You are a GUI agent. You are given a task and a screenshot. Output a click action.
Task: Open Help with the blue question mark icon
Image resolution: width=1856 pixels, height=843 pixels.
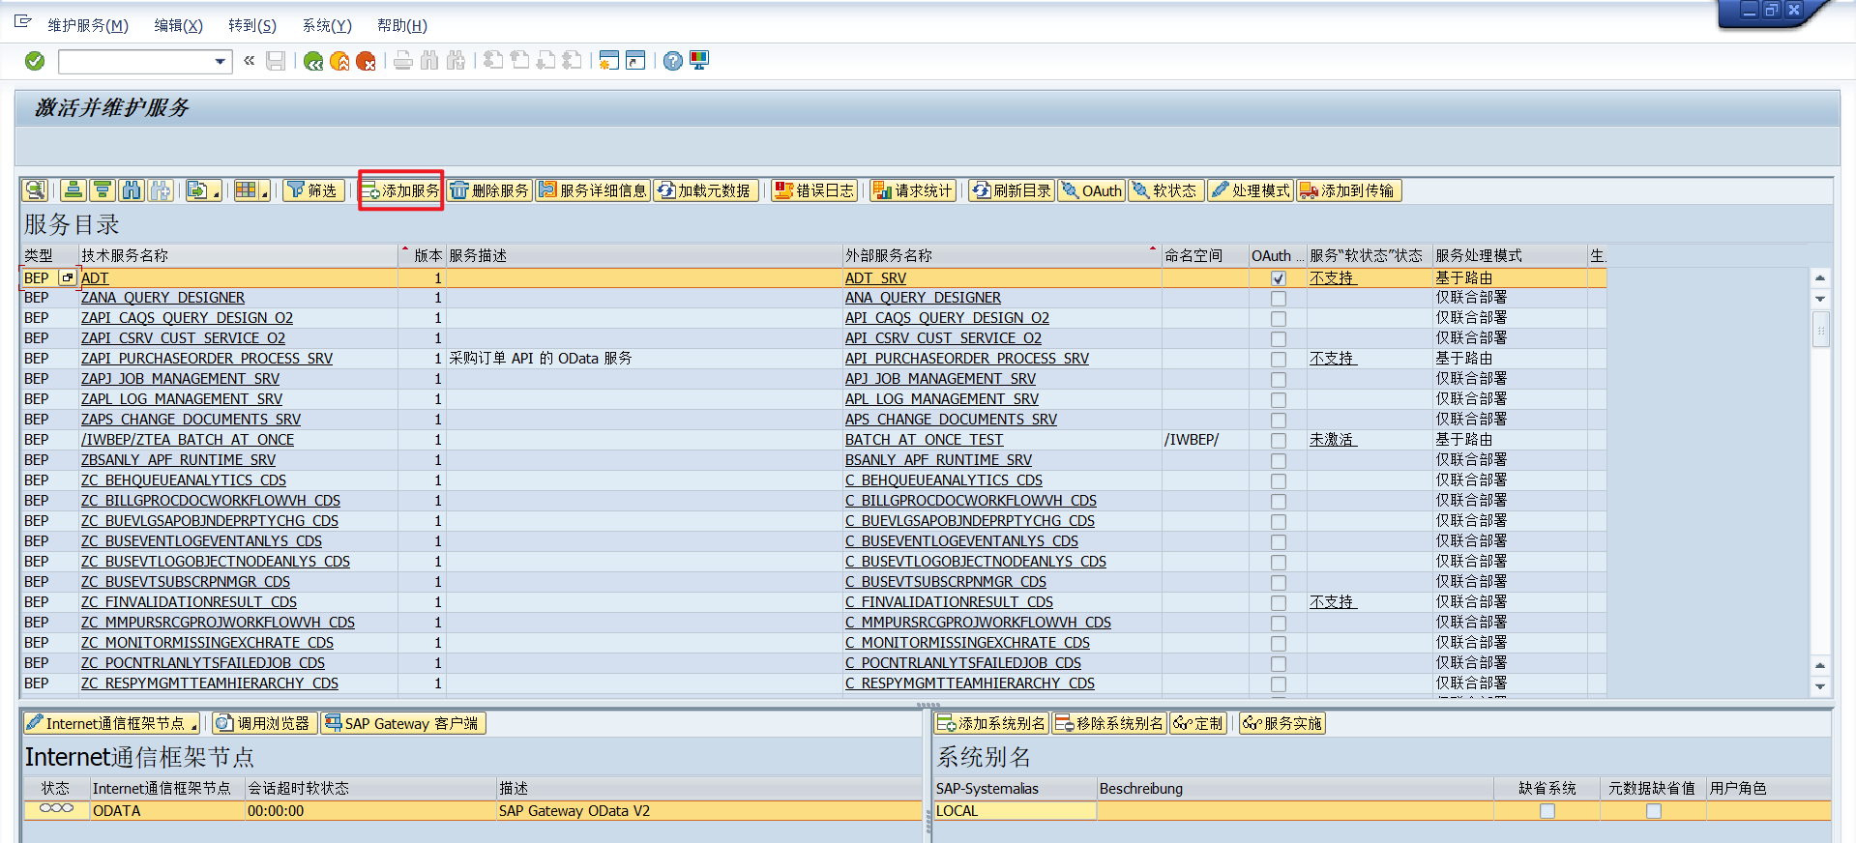(673, 61)
